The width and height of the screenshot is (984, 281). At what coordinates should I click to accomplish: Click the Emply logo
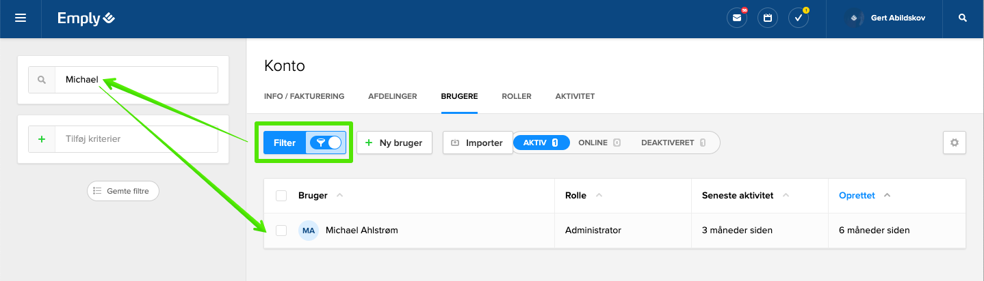[x=86, y=18]
